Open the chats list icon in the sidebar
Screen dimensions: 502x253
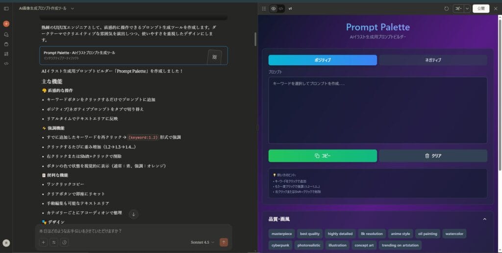click(x=6, y=34)
